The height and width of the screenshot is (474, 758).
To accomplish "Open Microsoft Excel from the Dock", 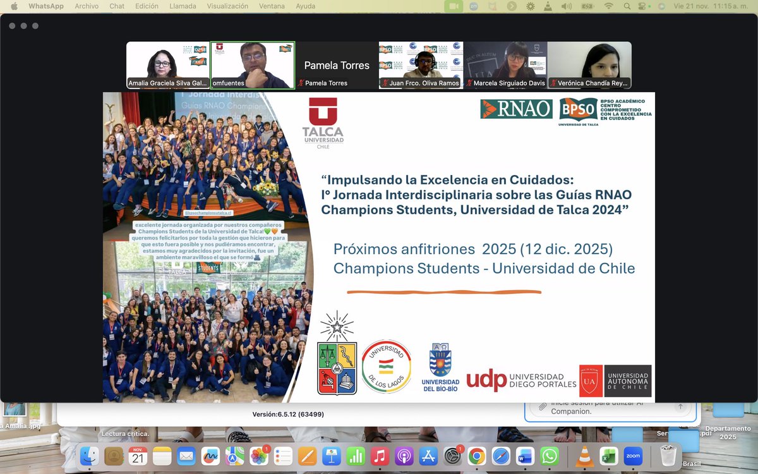I will [x=609, y=456].
